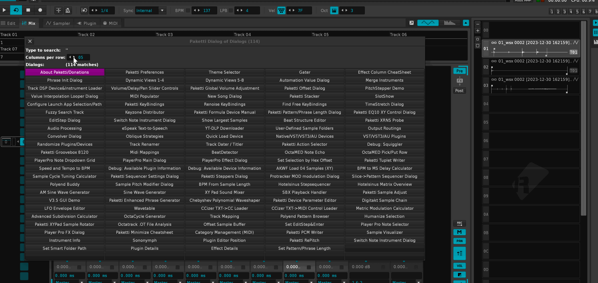Open the Paketti Preferences dialog
Viewport: 598px width, 283px height.
click(x=144, y=72)
